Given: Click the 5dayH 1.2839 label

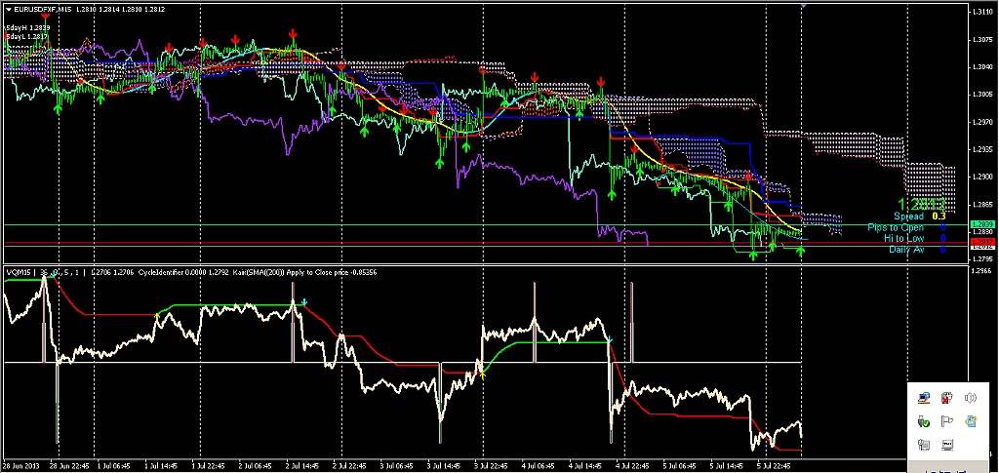Looking at the screenshot, I should (27, 28).
